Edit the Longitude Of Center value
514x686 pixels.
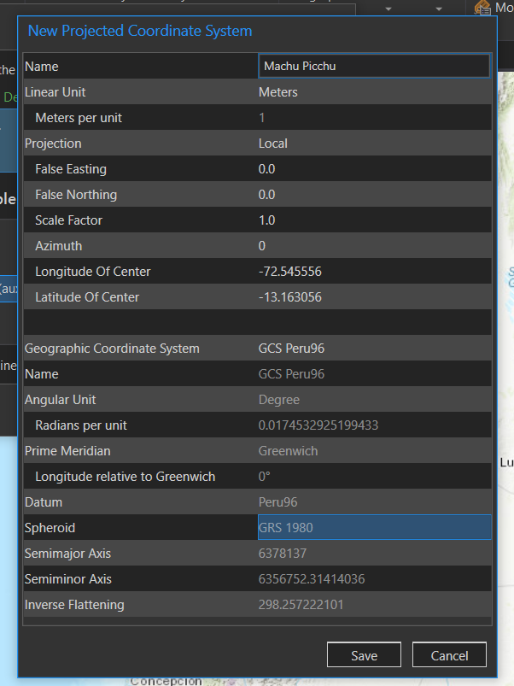pyautogui.click(x=374, y=271)
